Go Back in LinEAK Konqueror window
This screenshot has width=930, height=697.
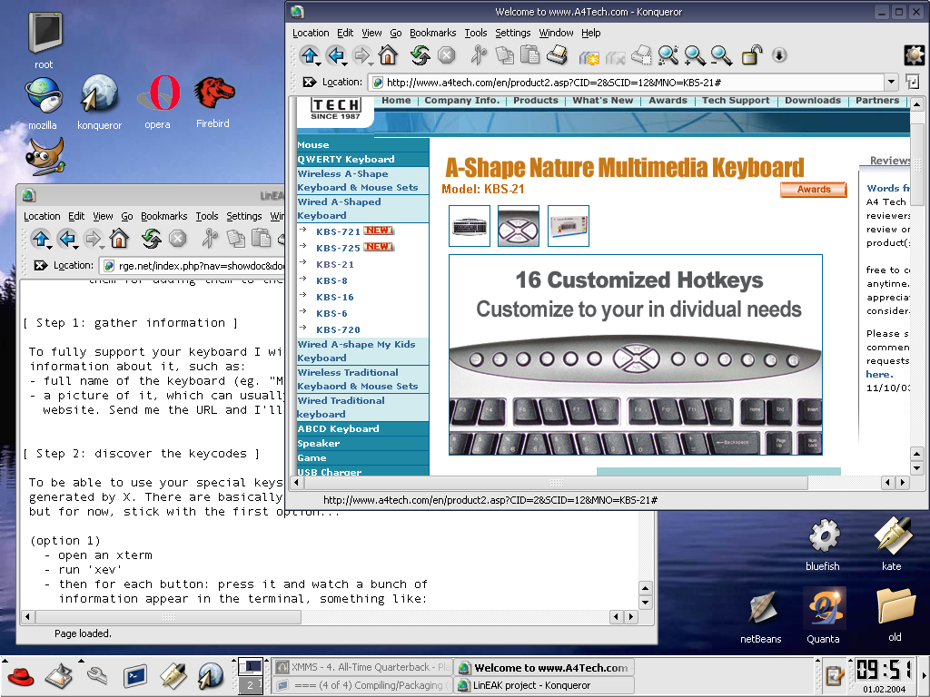pyautogui.click(x=67, y=239)
